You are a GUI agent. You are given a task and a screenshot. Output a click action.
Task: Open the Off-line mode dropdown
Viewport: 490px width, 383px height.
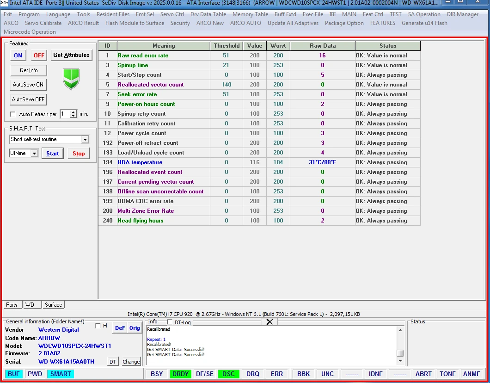34,153
